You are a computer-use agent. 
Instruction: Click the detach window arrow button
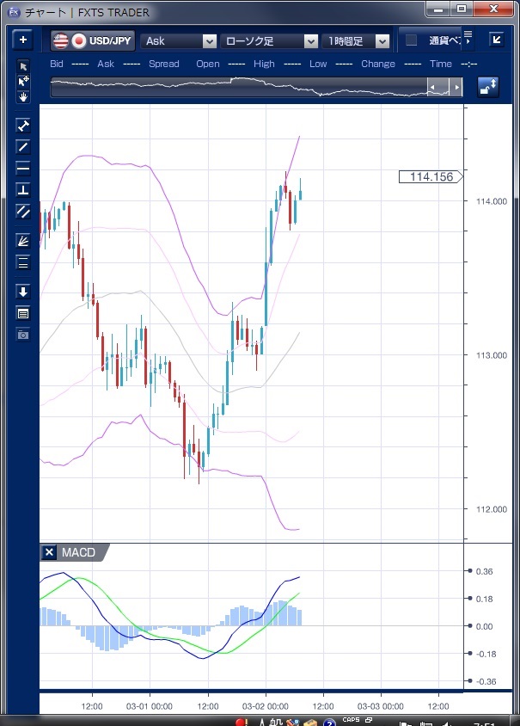coord(496,40)
